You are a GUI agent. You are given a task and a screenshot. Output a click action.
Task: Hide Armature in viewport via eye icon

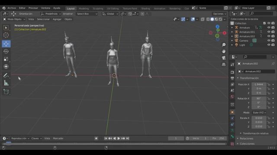tap(269, 28)
